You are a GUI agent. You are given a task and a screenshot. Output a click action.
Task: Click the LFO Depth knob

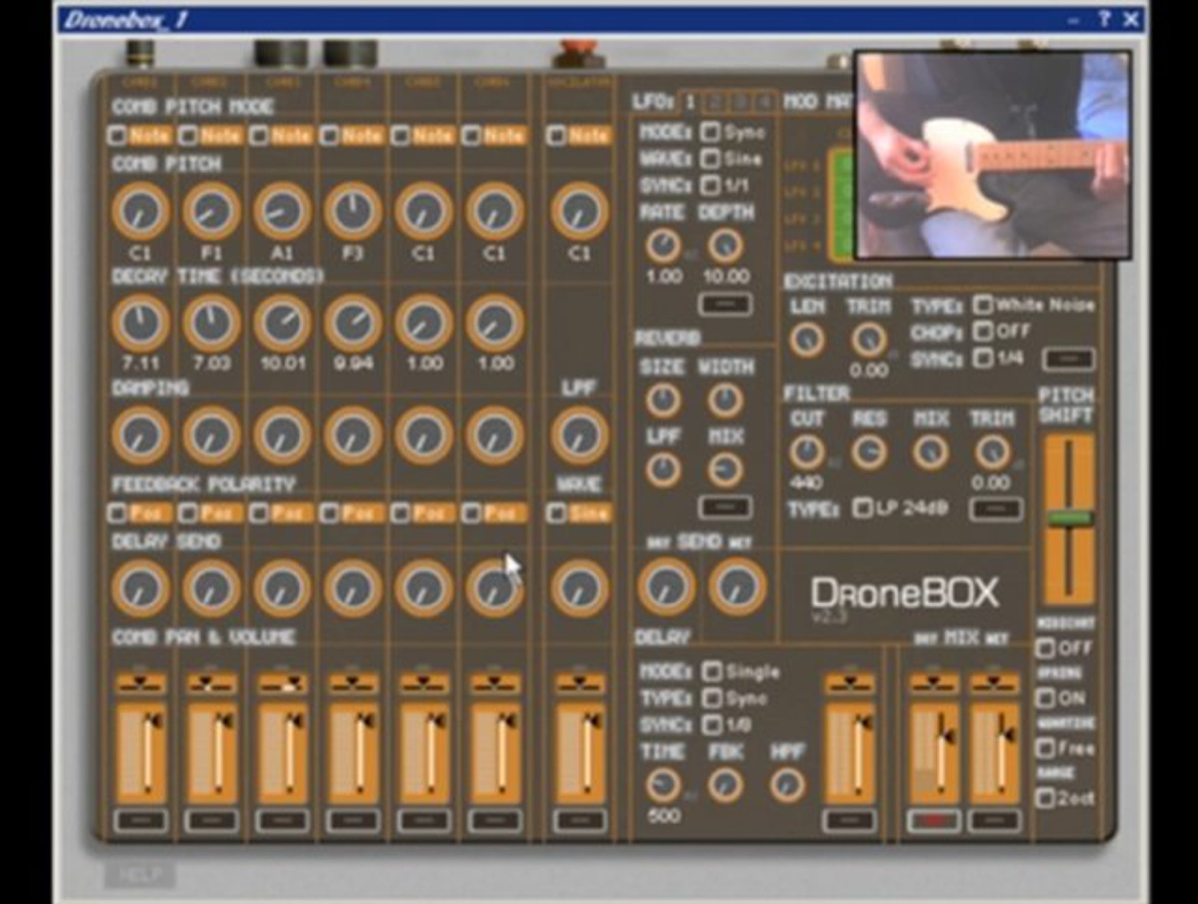(x=725, y=246)
